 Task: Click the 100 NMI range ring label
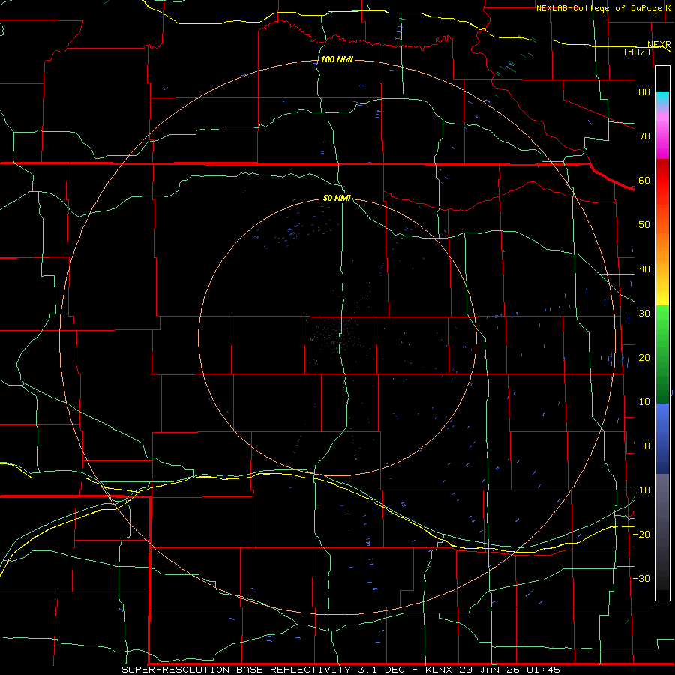337,59
